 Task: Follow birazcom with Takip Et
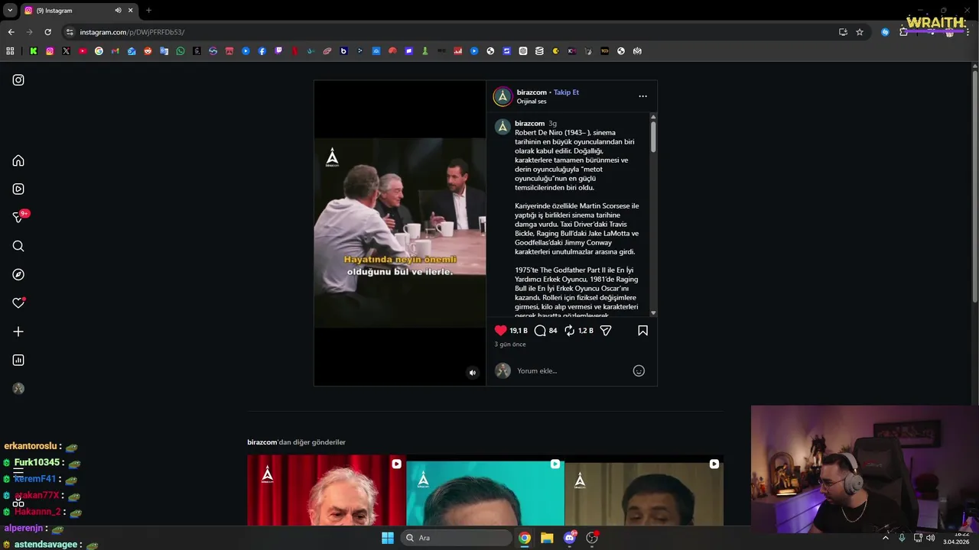pos(566,92)
